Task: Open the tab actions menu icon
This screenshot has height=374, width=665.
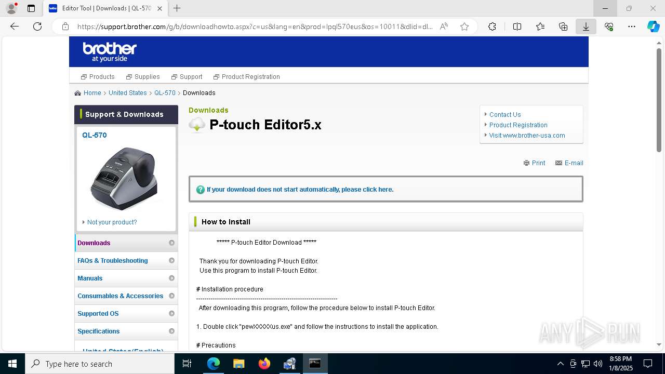Action: click(x=31, y=8)
